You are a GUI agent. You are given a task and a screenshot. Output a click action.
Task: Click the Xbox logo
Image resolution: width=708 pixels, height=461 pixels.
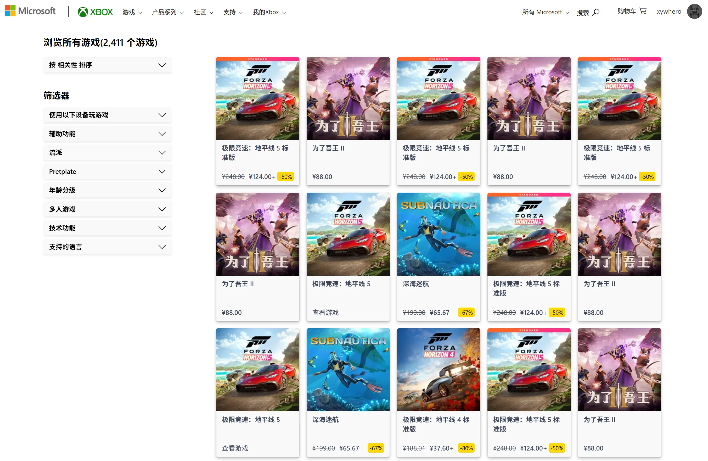(x=95, y=12)
